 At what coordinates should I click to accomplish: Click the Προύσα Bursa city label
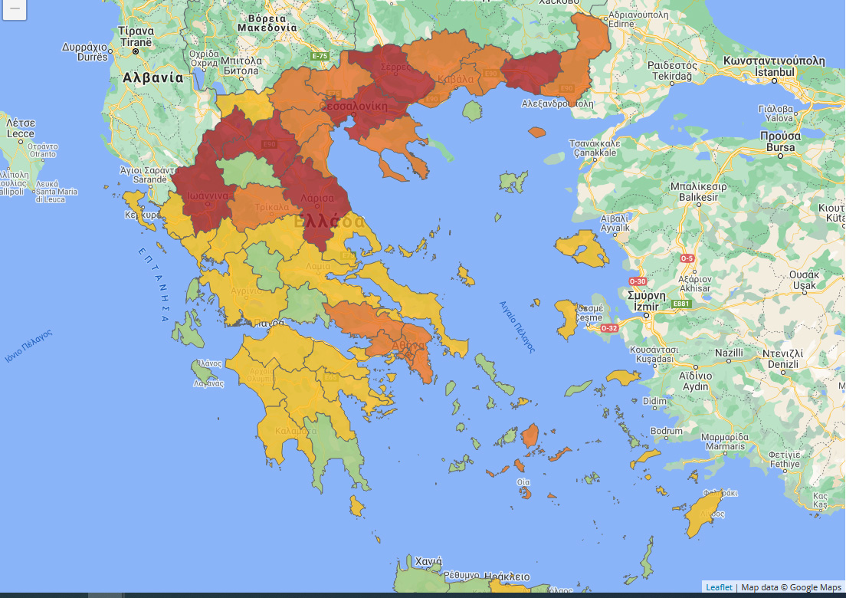(x=780, y=141)
